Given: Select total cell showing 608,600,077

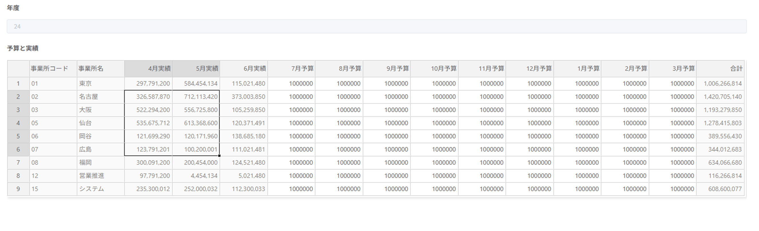Looking at the screenshot, I should (x=720, y=189).
